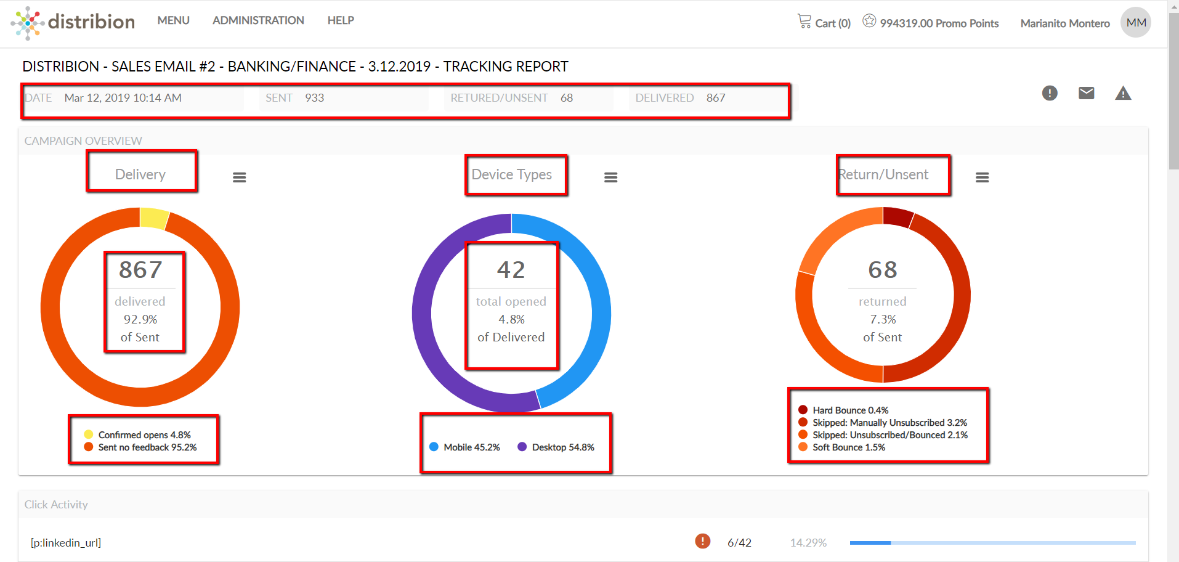Click the yellow Confirmed opens donut segment
1179x562 pixels.
[x=153, y=218]
